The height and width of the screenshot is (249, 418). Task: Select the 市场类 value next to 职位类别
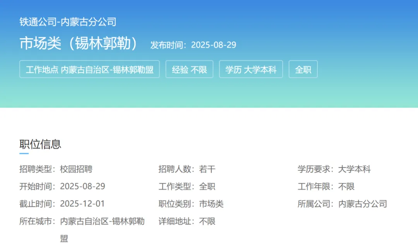coord(211,204)
